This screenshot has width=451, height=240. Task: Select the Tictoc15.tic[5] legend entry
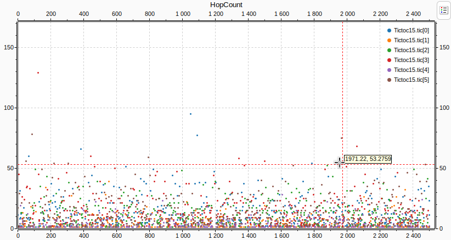pos(408,80)
